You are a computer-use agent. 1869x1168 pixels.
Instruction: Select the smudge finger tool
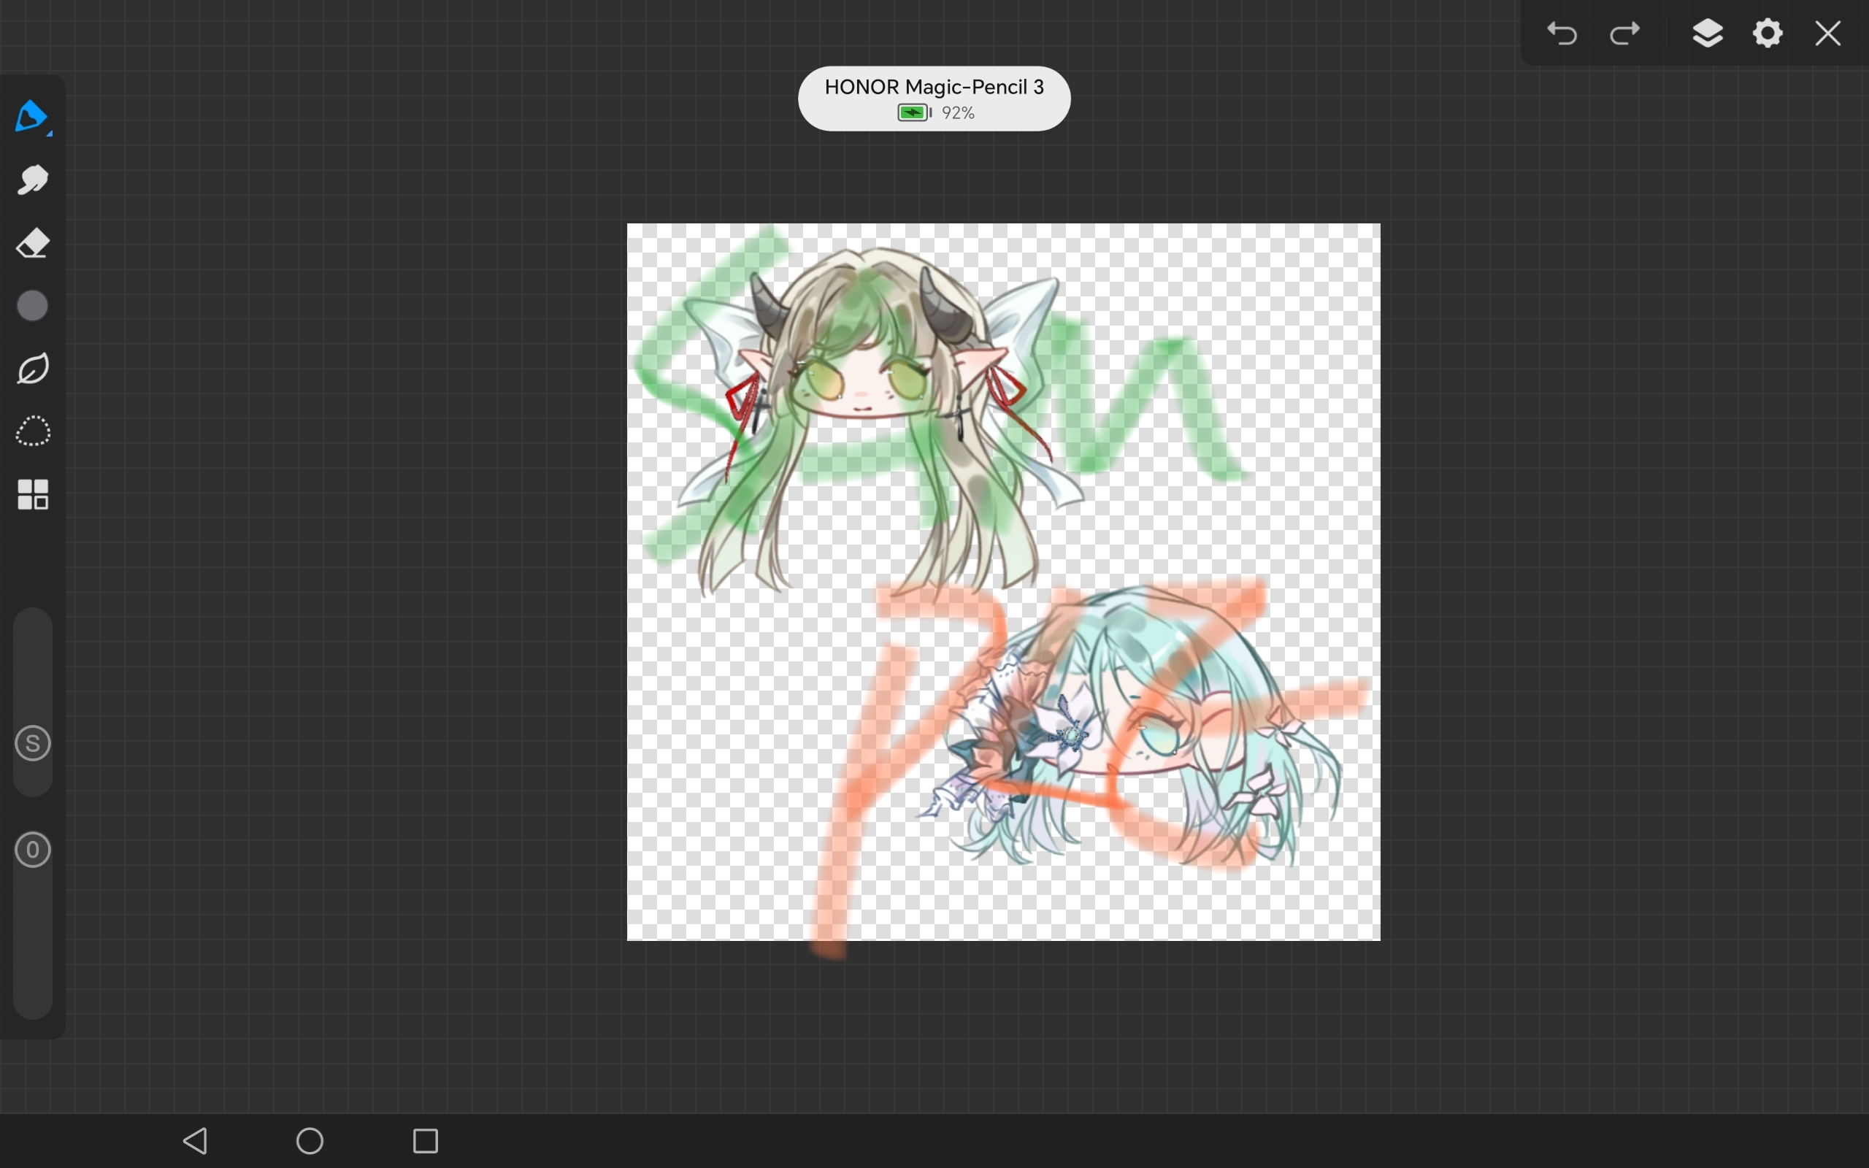point(32,180)
